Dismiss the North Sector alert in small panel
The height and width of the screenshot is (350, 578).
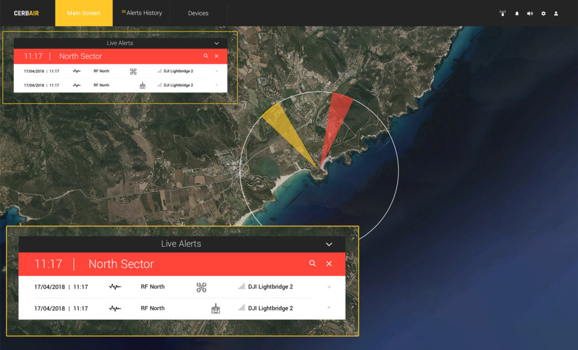click(x=217, y=56)
